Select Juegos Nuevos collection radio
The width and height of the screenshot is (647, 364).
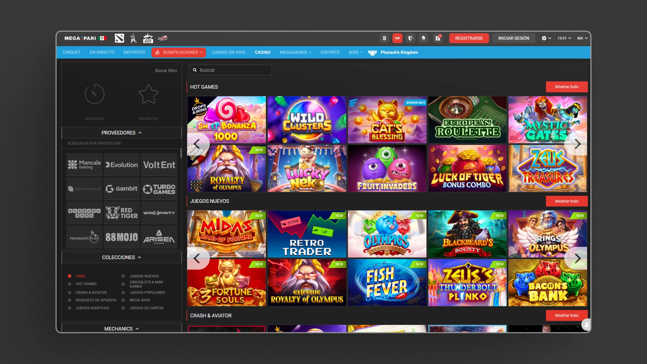(123, 276)
